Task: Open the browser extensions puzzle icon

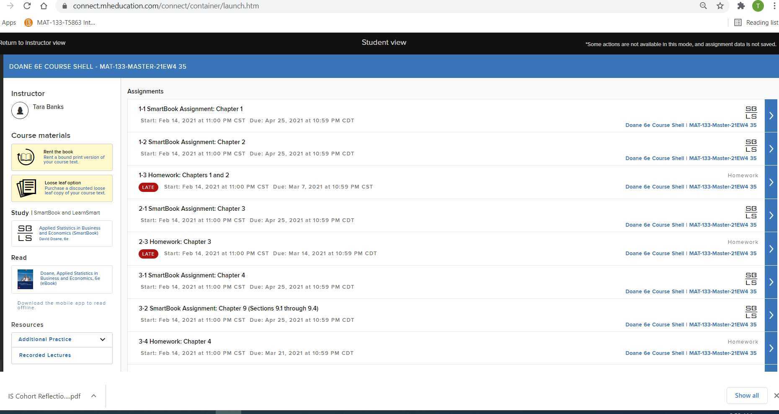Action: tap(741, 6)
